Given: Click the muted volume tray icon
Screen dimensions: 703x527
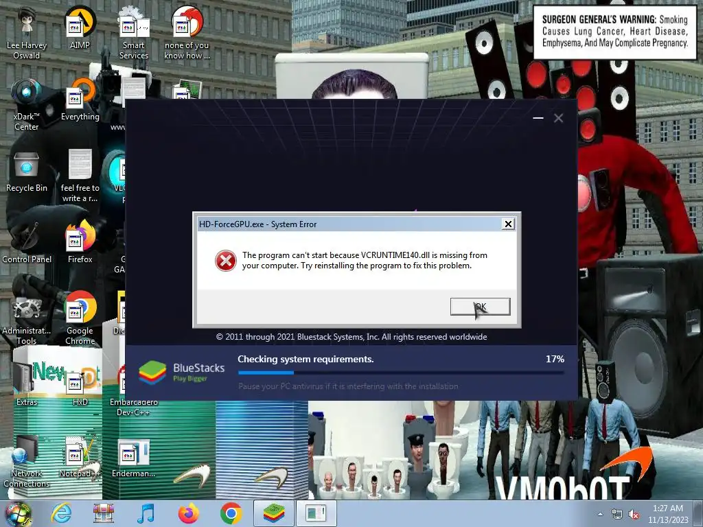Looking at the screenshot, I should click(x=634, y=514).
